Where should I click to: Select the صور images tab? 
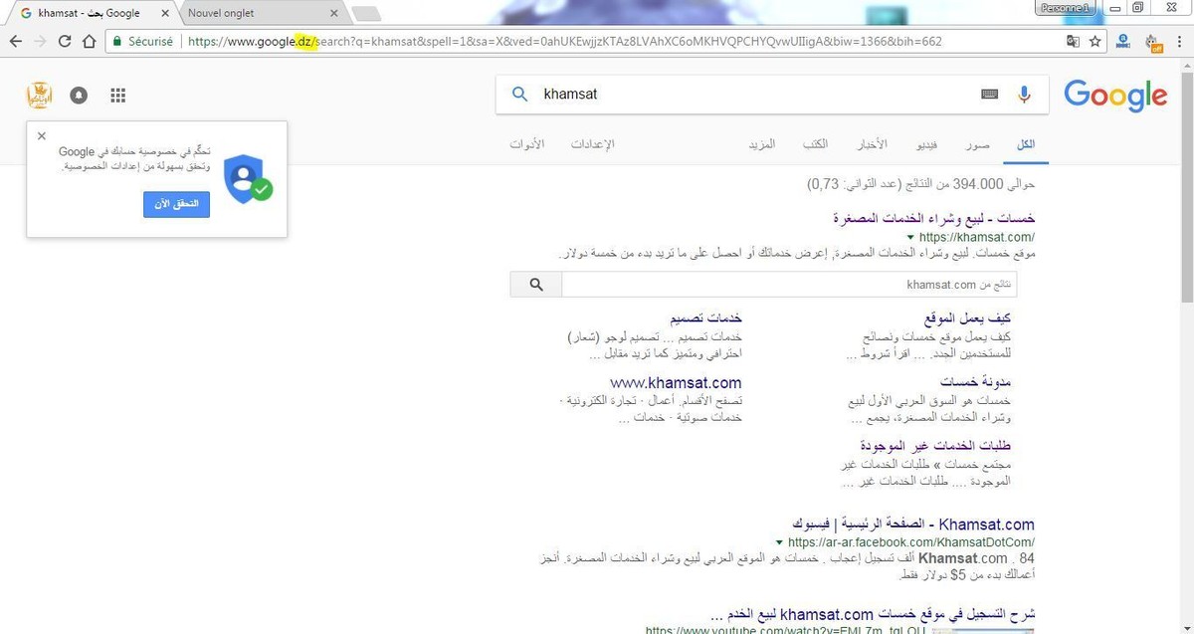(x=976, y=144)
